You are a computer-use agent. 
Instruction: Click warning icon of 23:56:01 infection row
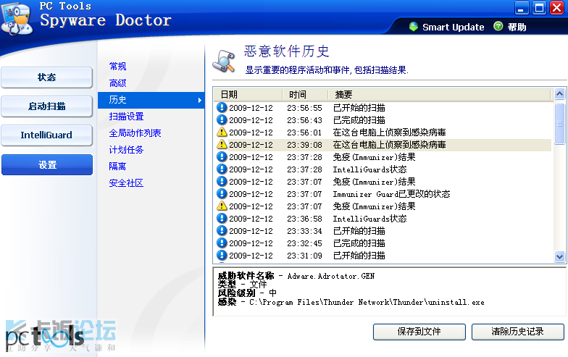[222, 132]
